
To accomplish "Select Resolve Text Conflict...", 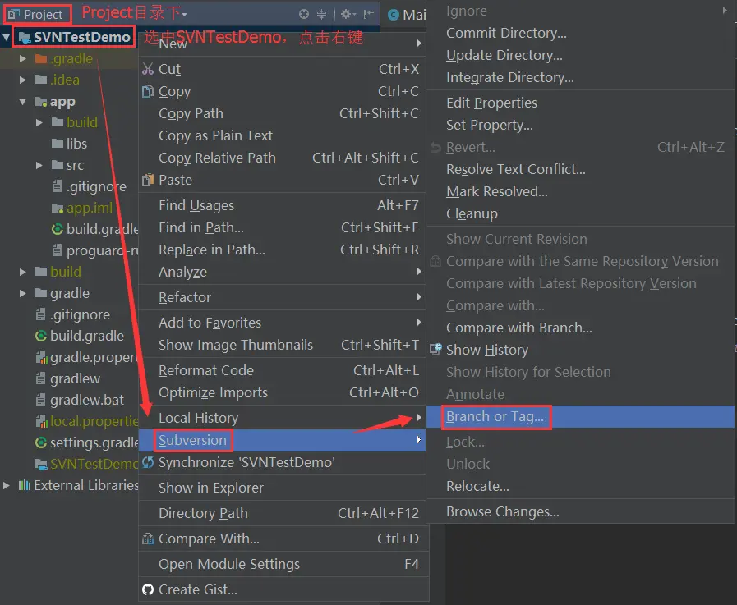I will point(581,169).
